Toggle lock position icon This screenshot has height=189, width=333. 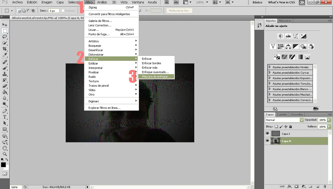coord(286,127)
